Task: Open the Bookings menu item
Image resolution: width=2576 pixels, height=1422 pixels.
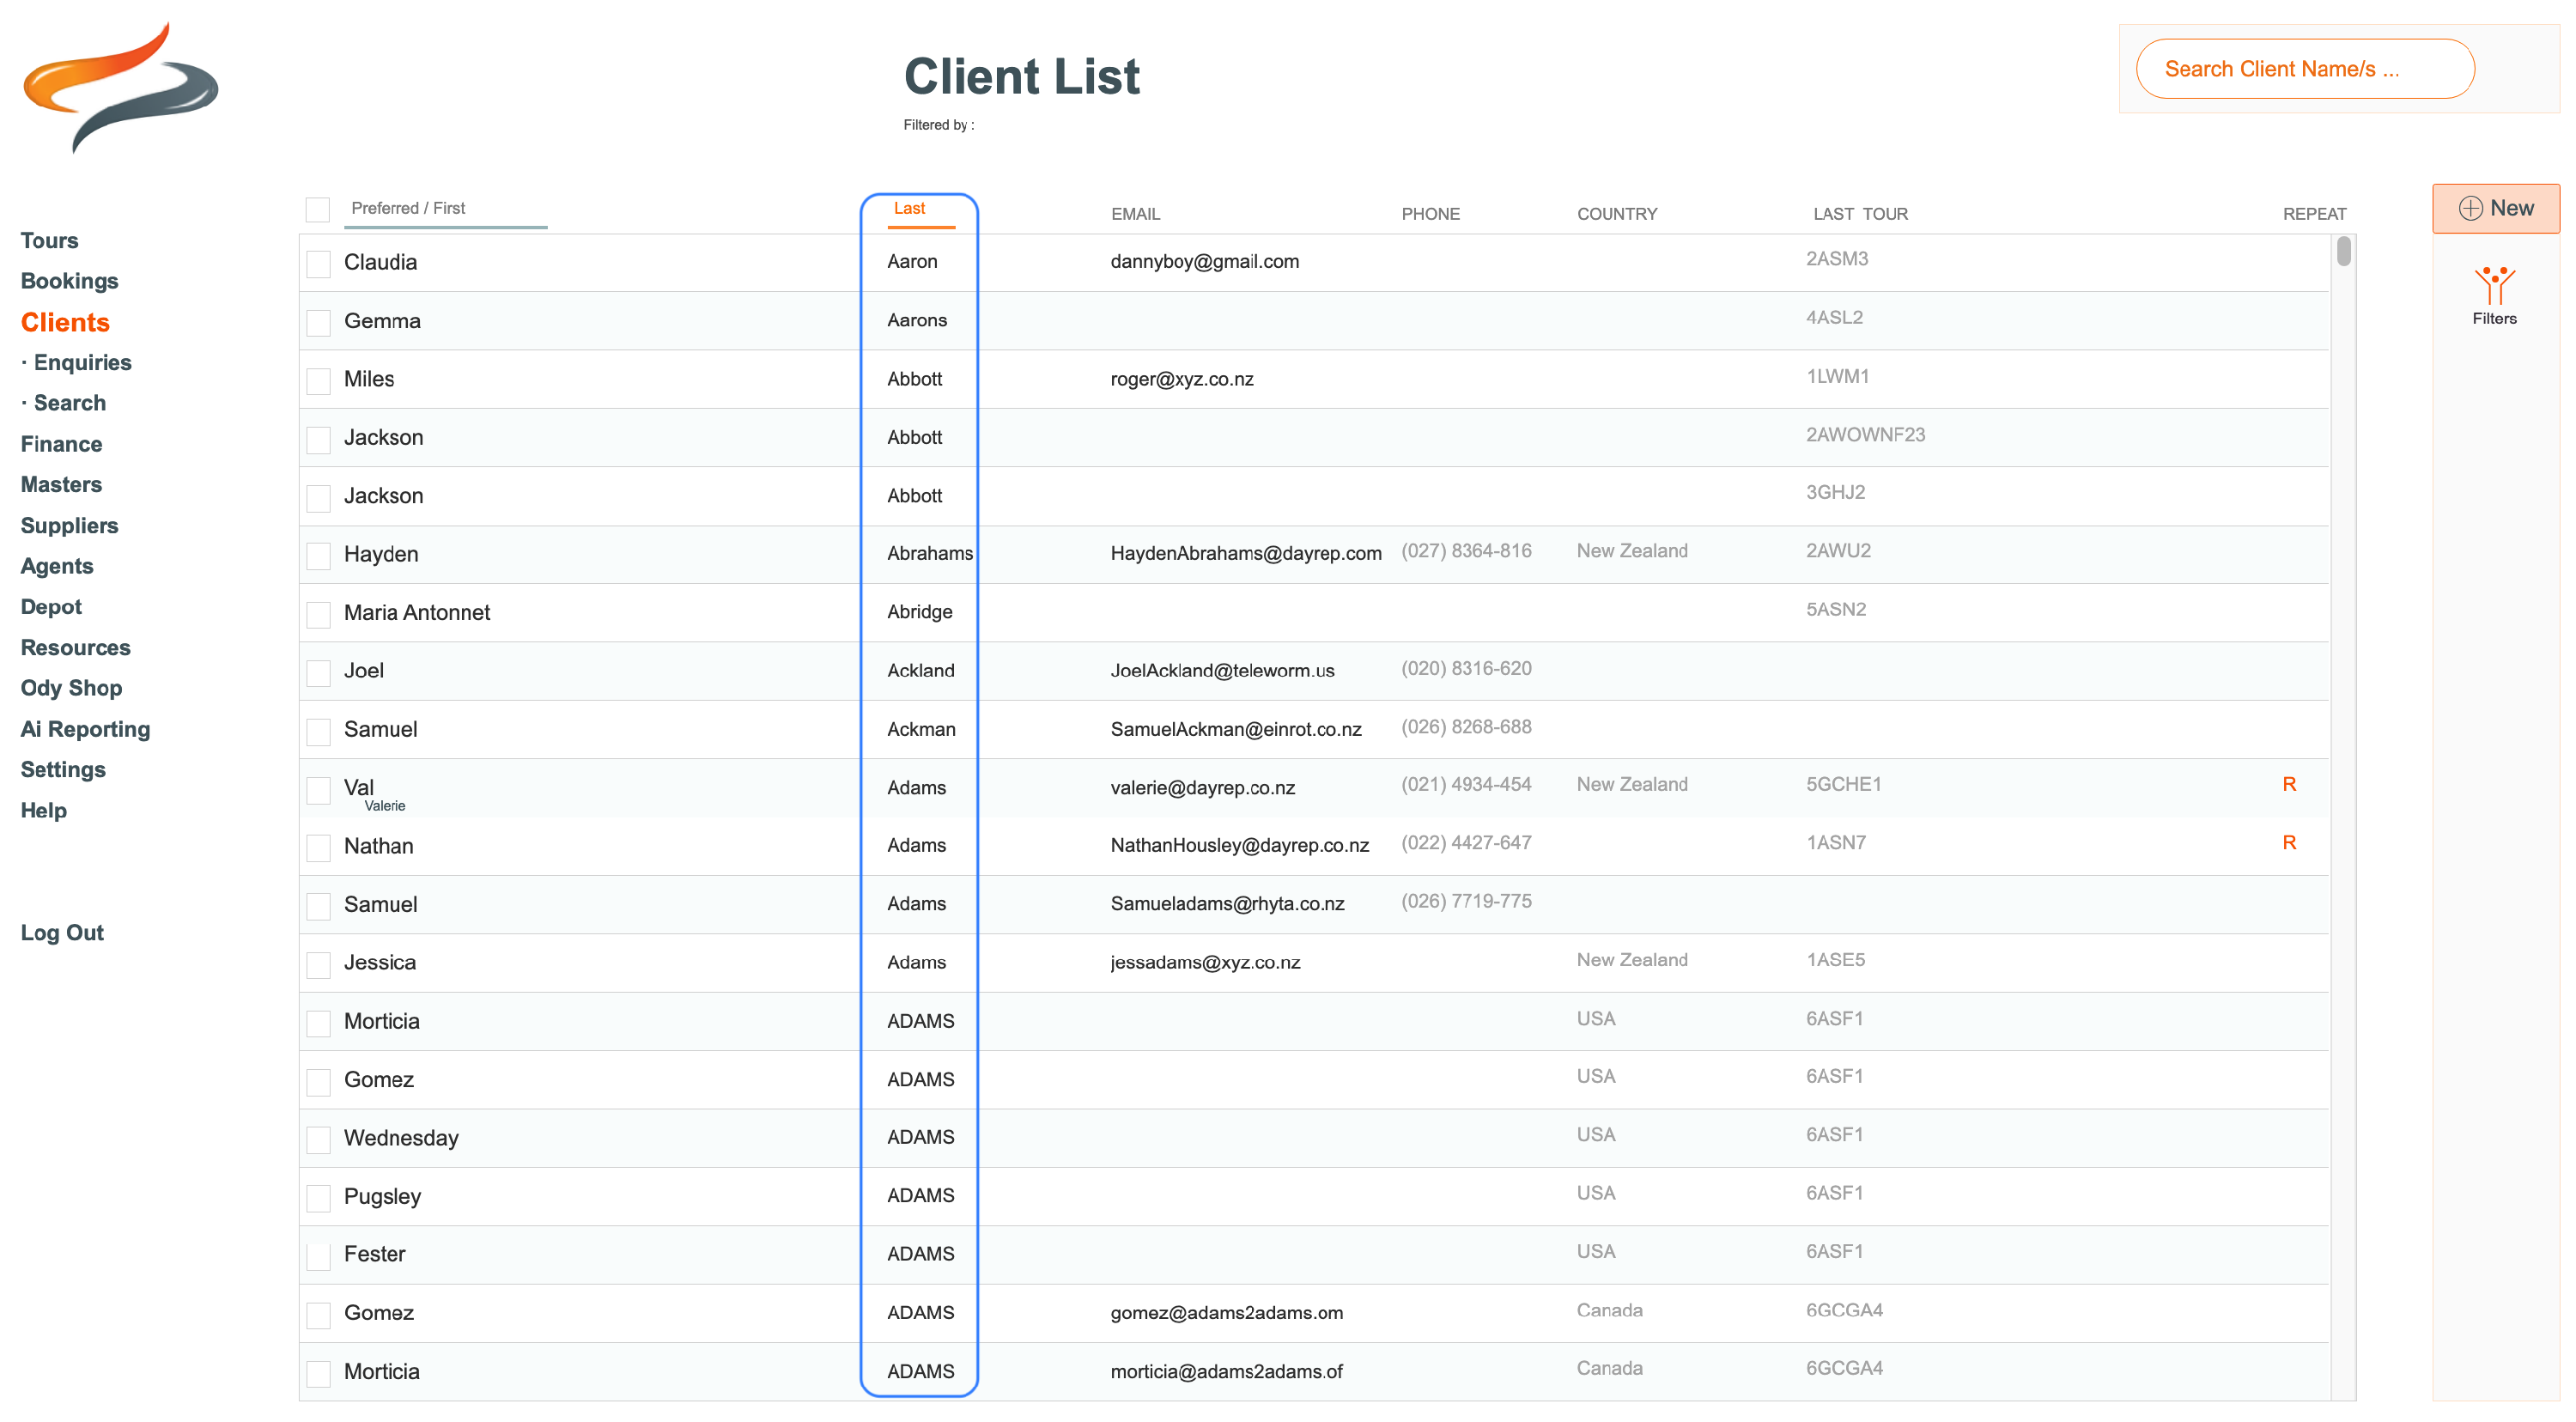Action: pos(69,281)
